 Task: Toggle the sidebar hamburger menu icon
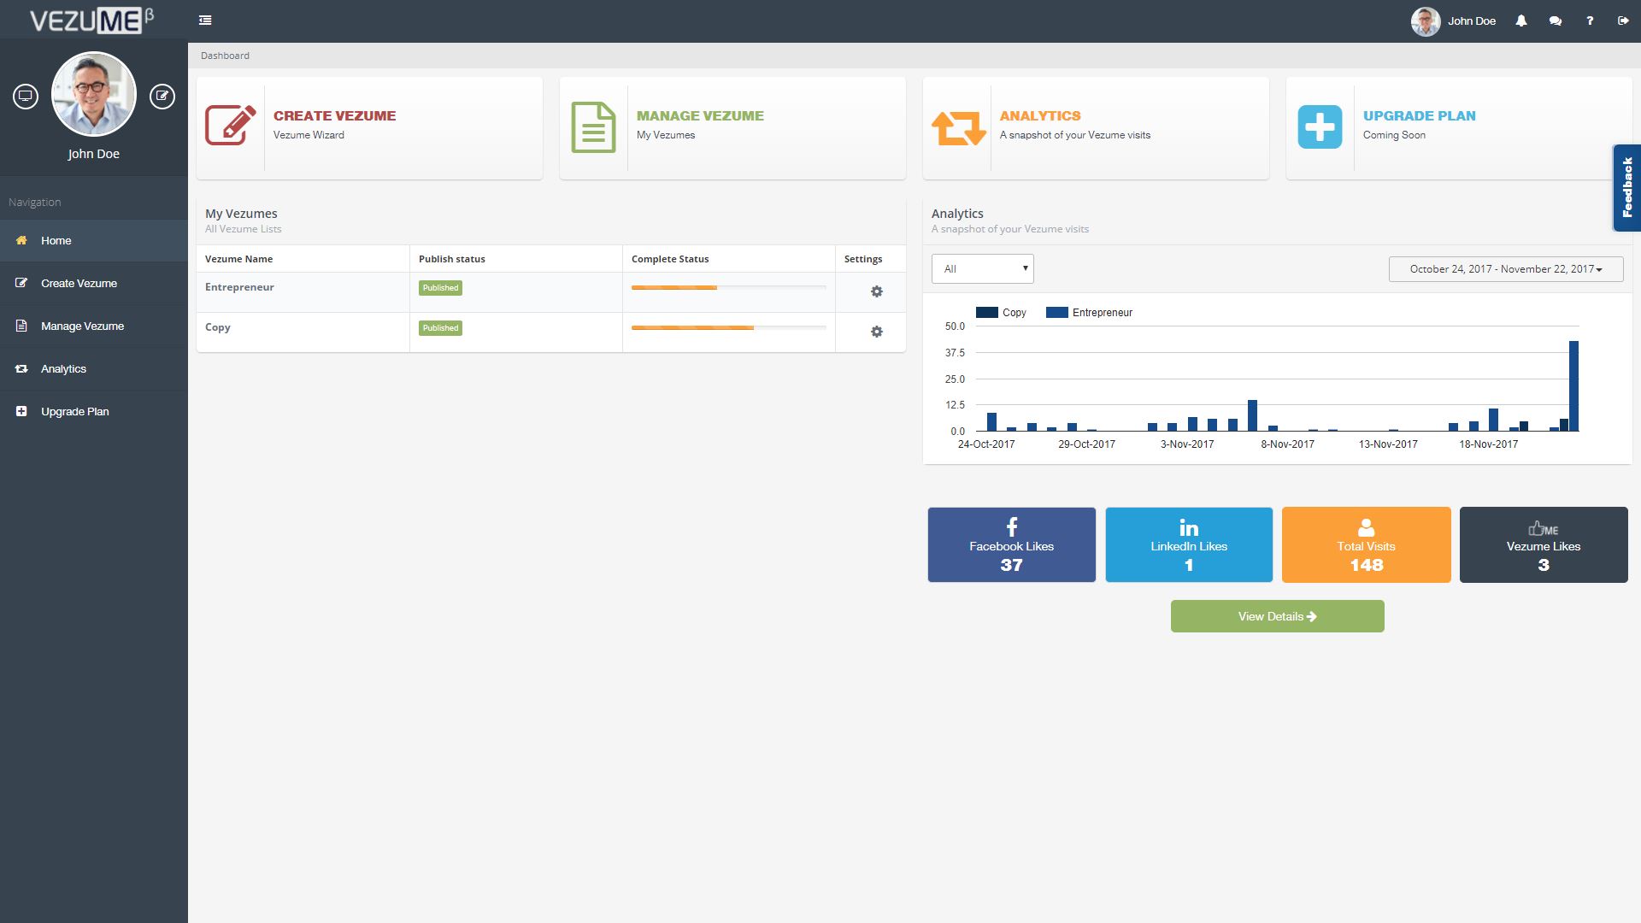point(205,21)
